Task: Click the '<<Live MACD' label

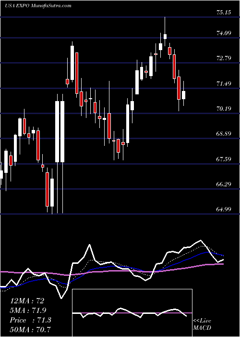Action: point(202,324)
